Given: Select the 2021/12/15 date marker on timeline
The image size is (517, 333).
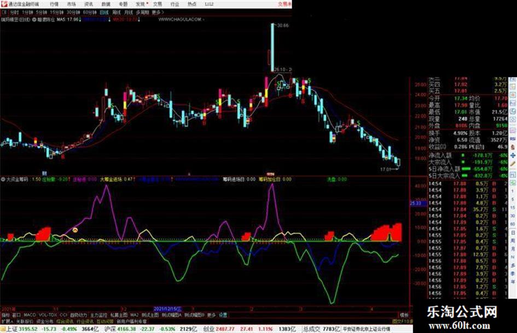Looking at the screenshot, I should 167,309.
